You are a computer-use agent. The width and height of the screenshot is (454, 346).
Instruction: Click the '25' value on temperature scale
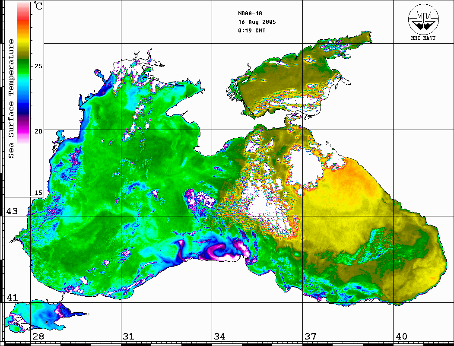[x=38, y=66]
